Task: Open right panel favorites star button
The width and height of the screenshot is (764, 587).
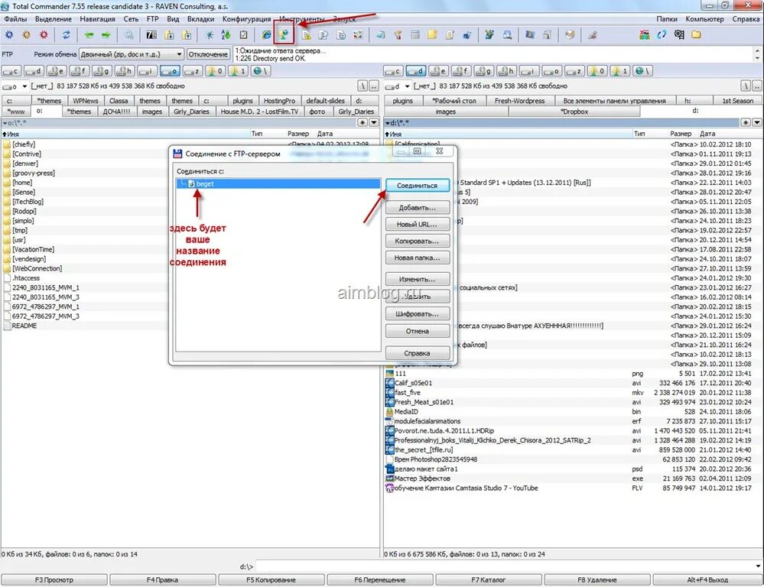Action: click(x=746, y=123)
